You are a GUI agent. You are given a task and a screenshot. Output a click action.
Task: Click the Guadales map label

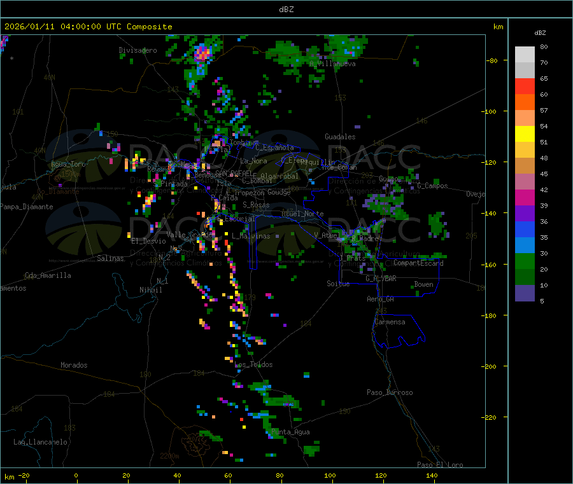pyautogui.click(x=340, y=137)
